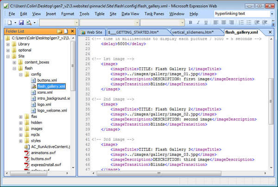This screenshot has height=187, width=278.
Task: Click the Preview in Browser icon
Action: click(29, 23)
